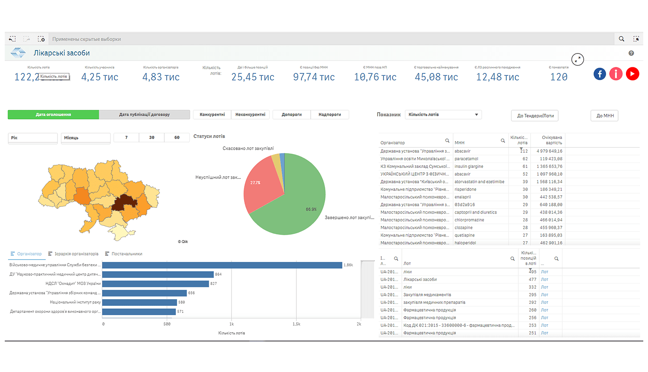Undo last selection step

point(12,38)
